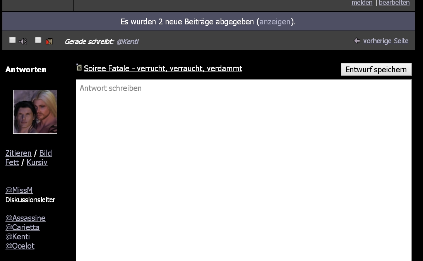Mention @Ocelot in the reply
The image size is (423, 261).
(20, 246)
